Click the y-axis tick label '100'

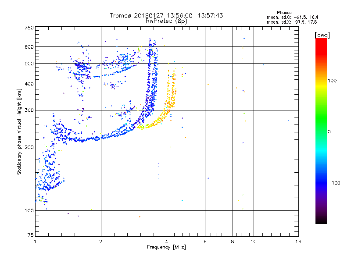(x=29, y=210)
